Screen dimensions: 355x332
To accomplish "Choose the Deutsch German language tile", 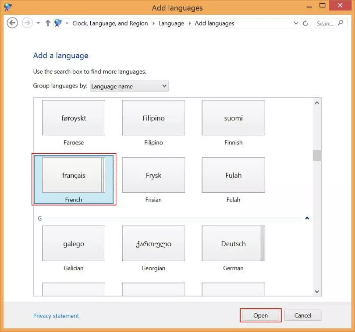I will coord(233,244).
